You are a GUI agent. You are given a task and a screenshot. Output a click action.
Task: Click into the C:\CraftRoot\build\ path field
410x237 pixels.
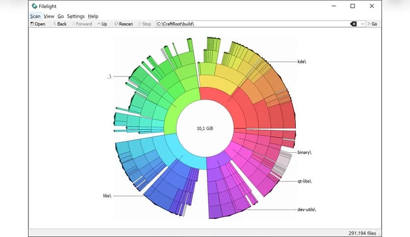click(250, 24)
